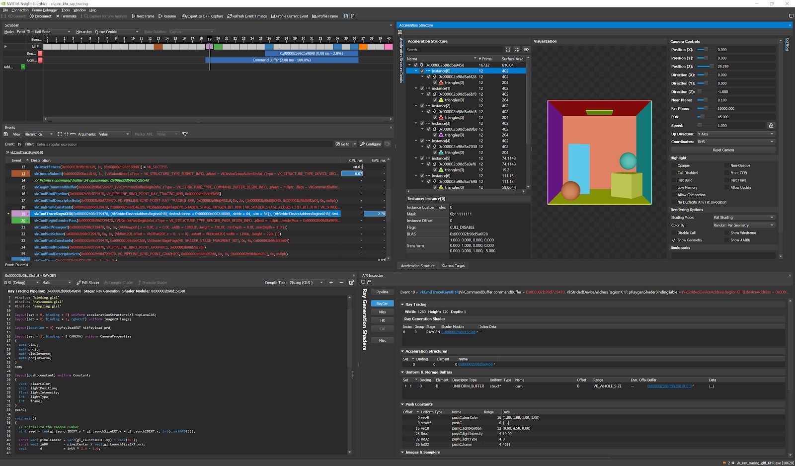The width and height of the screenshot is (795, 466).
Task: Enable the Show AABBs checkbox
Action: [x=726, y=240]
